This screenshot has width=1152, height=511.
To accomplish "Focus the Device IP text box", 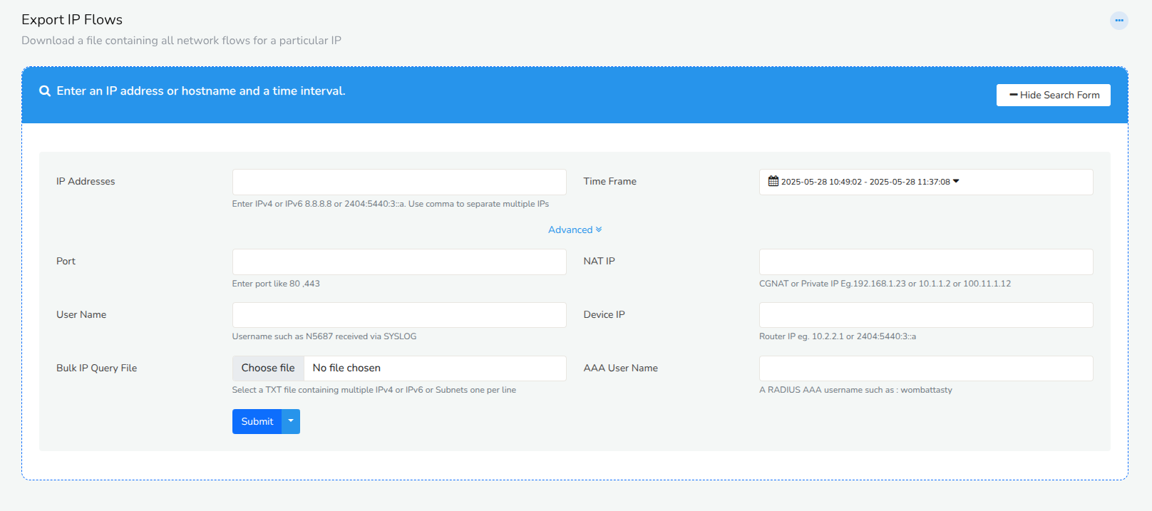I will 925,315.
